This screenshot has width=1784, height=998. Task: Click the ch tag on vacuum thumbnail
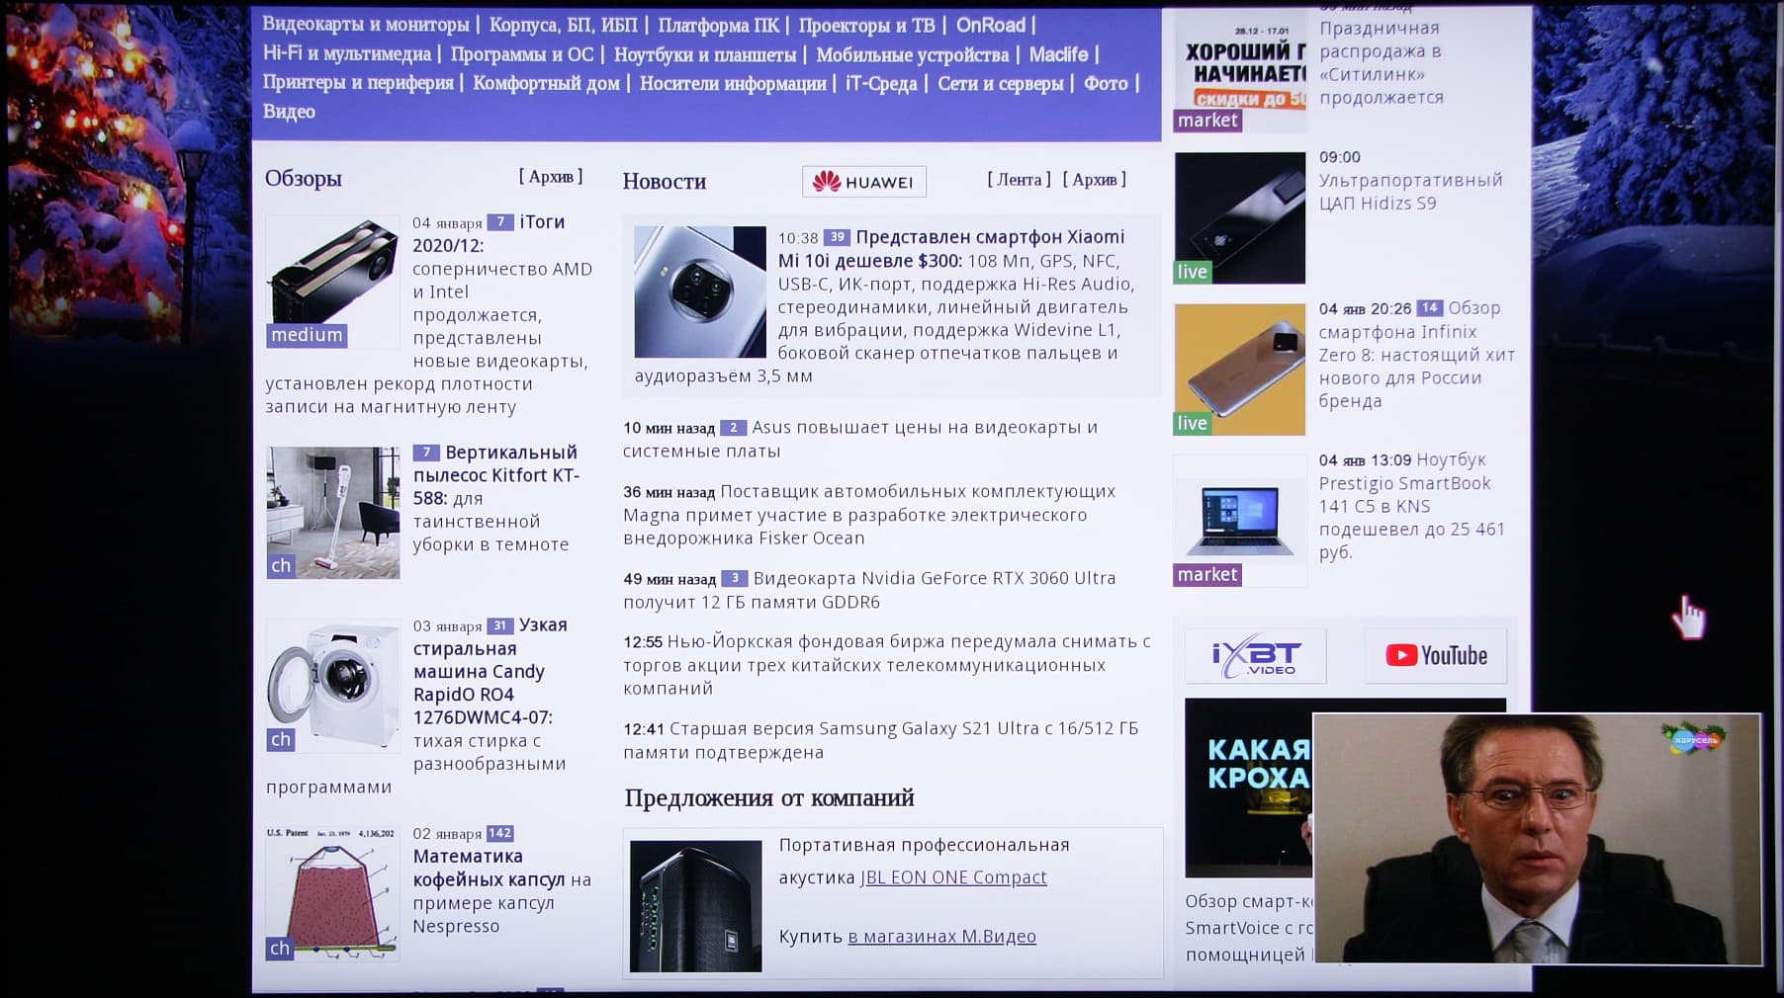tap(281, 566)
